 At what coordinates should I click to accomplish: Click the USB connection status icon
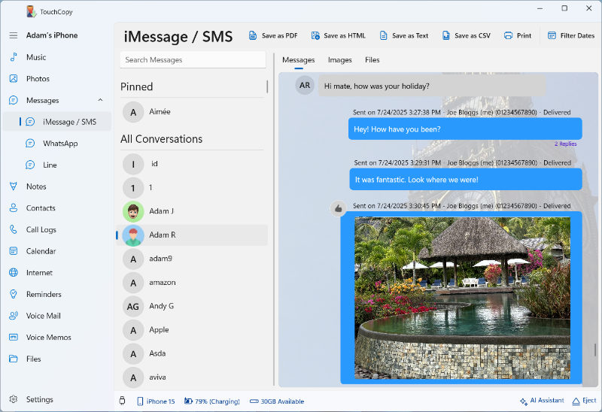click(123, 401)
